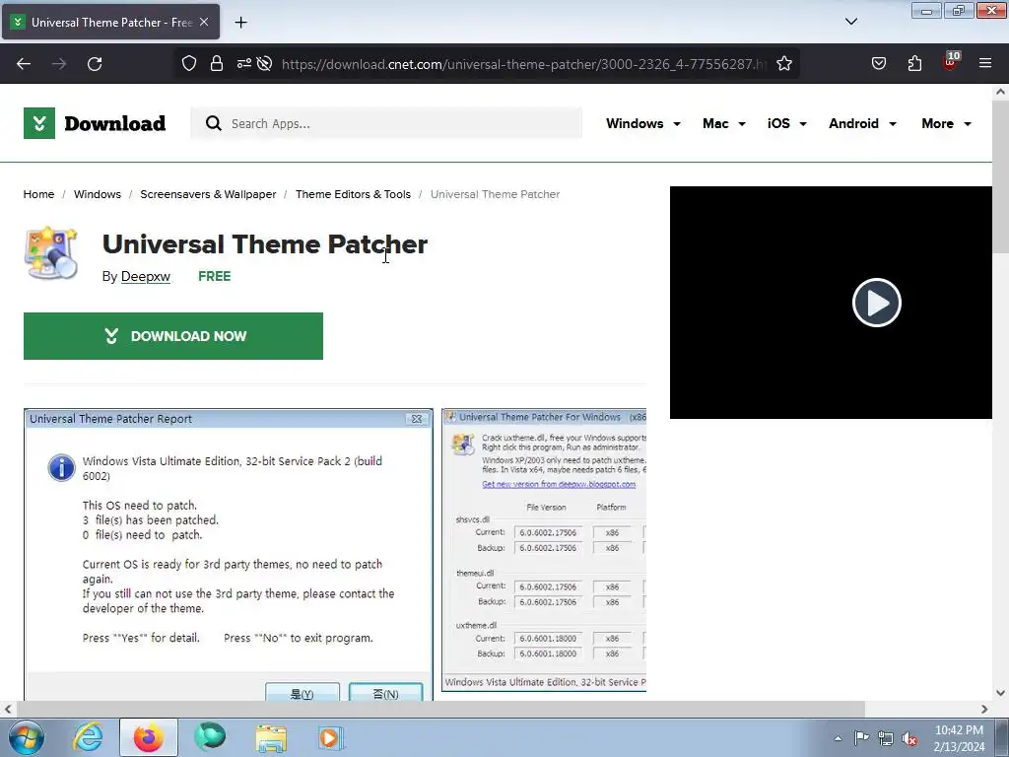Go to the Windows breadcrumb link

coord(98,194)
